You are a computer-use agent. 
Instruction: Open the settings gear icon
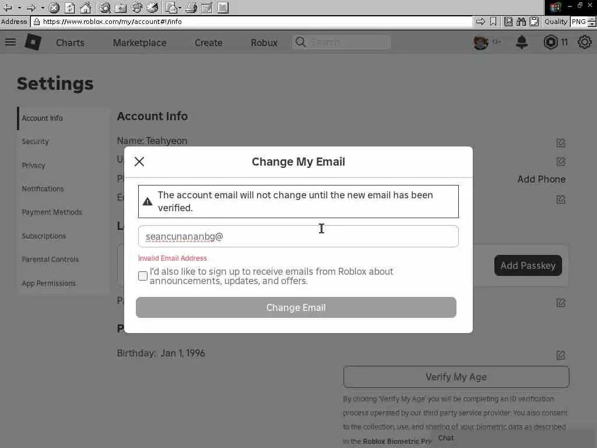coord(585,42)
